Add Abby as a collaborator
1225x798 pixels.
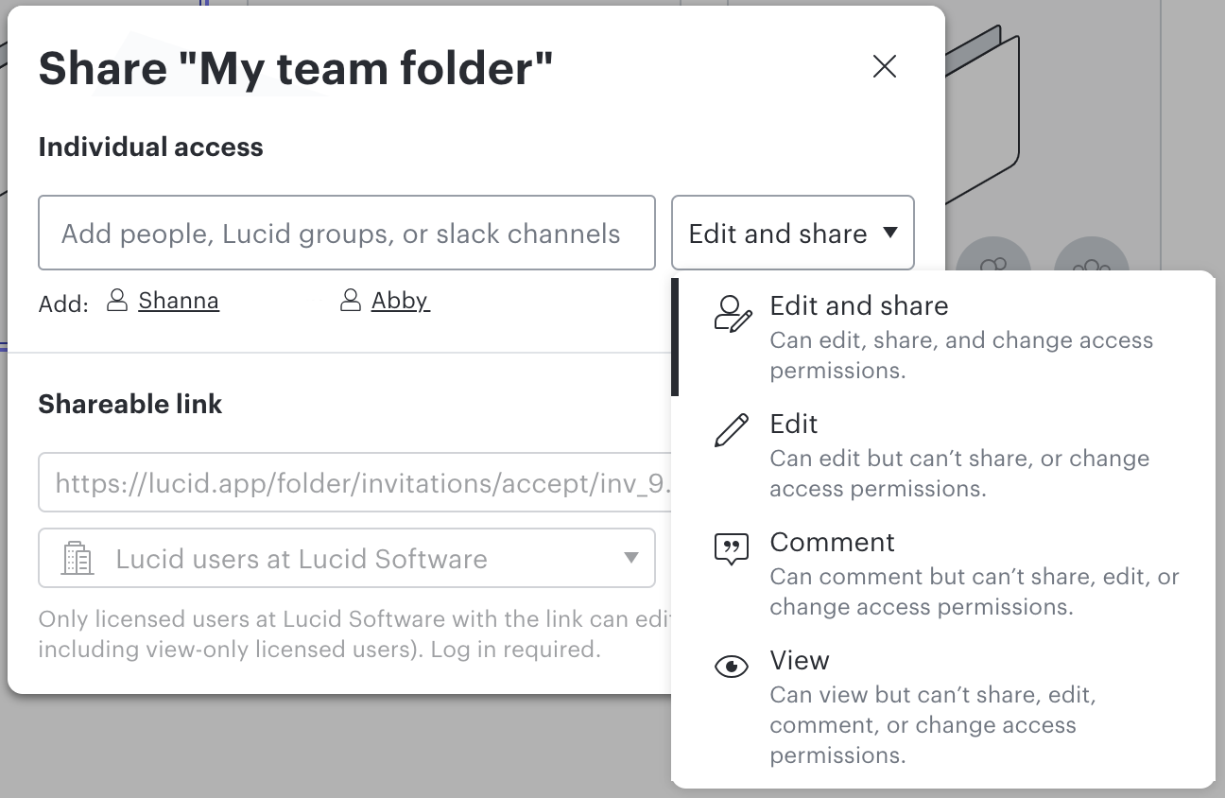(x=401, y=300)
